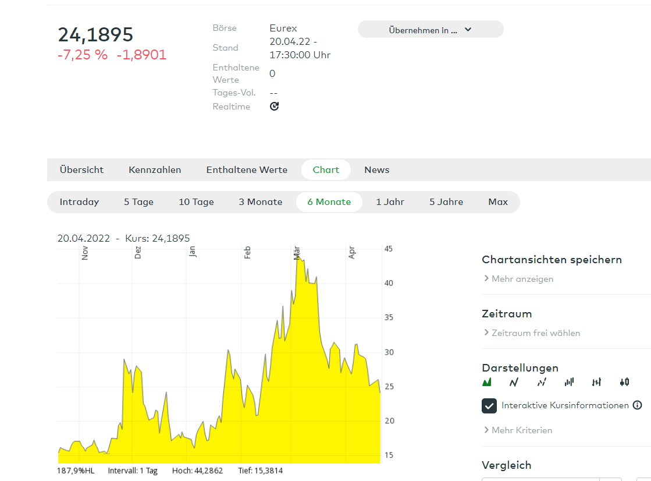
Task: Switch to solid line chart display icon
Action: tap(514, 382)
